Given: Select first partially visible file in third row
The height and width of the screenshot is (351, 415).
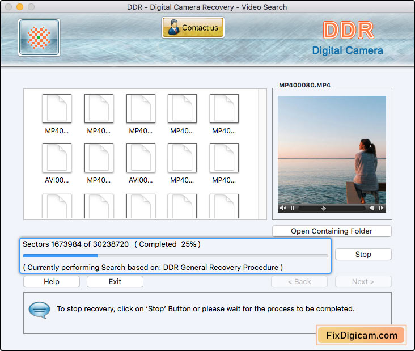Looking at the screenshot, I should pyautogui.click(x=57, y=206).
